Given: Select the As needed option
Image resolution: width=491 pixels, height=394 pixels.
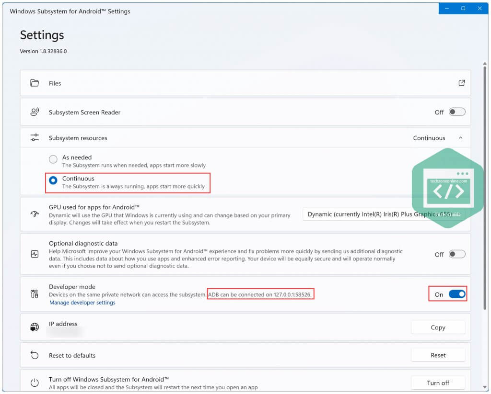Looking at the screenshot, I should point(53,158).
